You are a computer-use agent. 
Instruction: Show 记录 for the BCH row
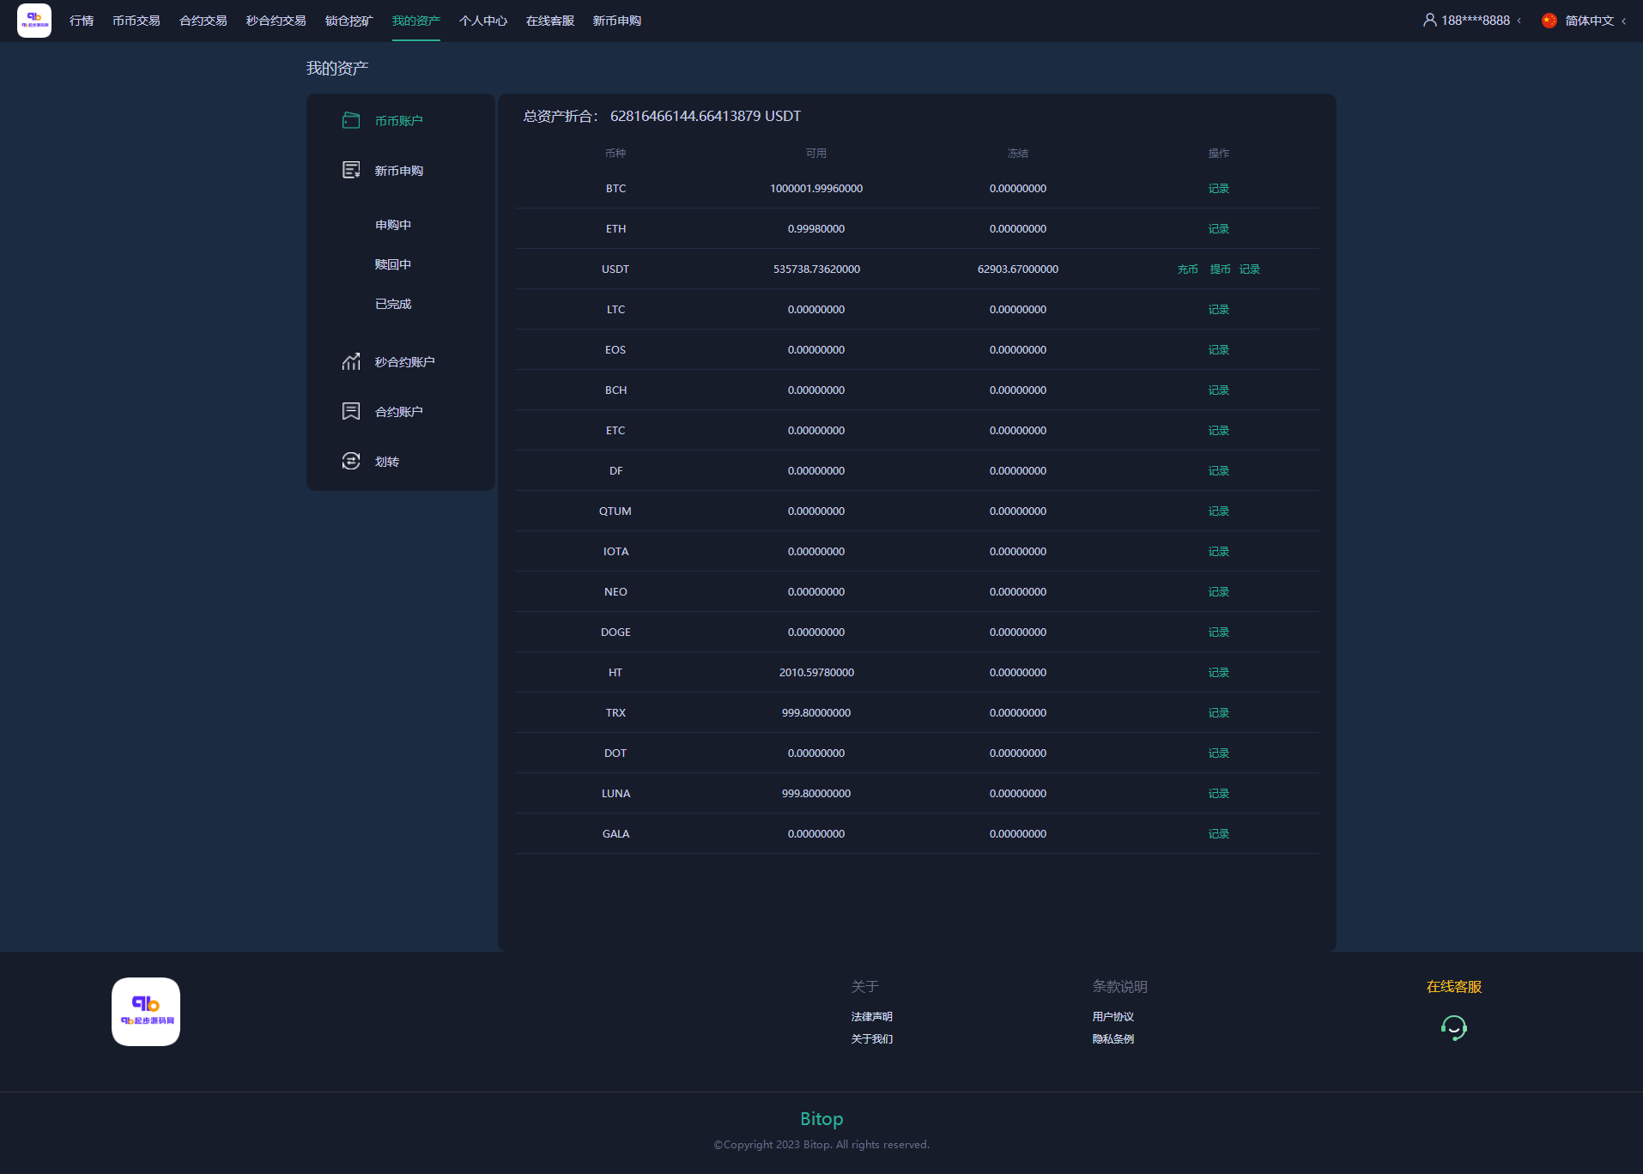click(x=1219, y=390)
